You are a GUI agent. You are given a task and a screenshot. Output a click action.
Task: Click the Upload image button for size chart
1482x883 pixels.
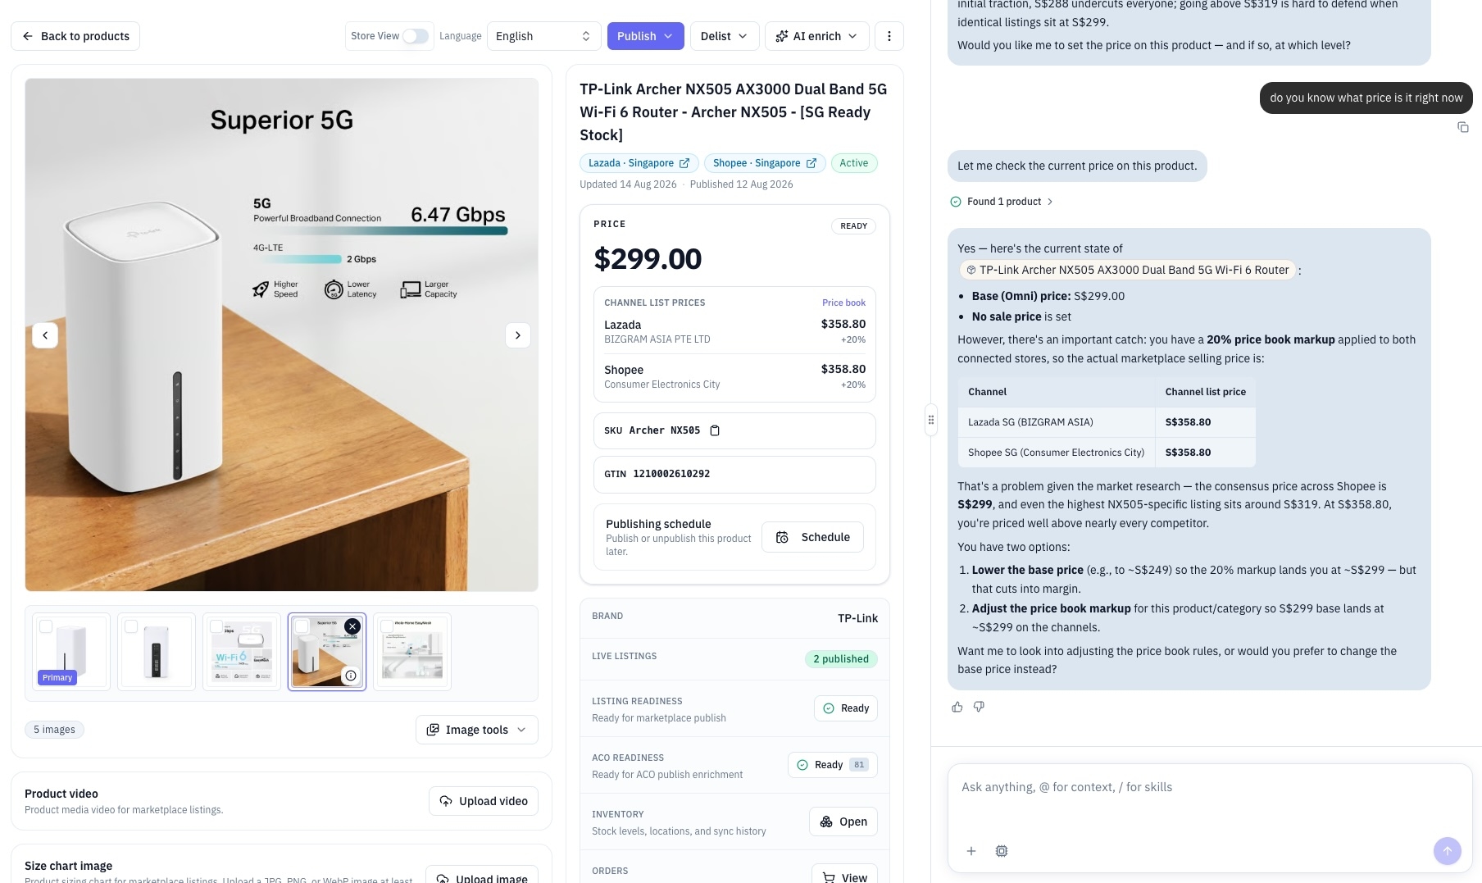pyautogui.click(x=482, y=876)
